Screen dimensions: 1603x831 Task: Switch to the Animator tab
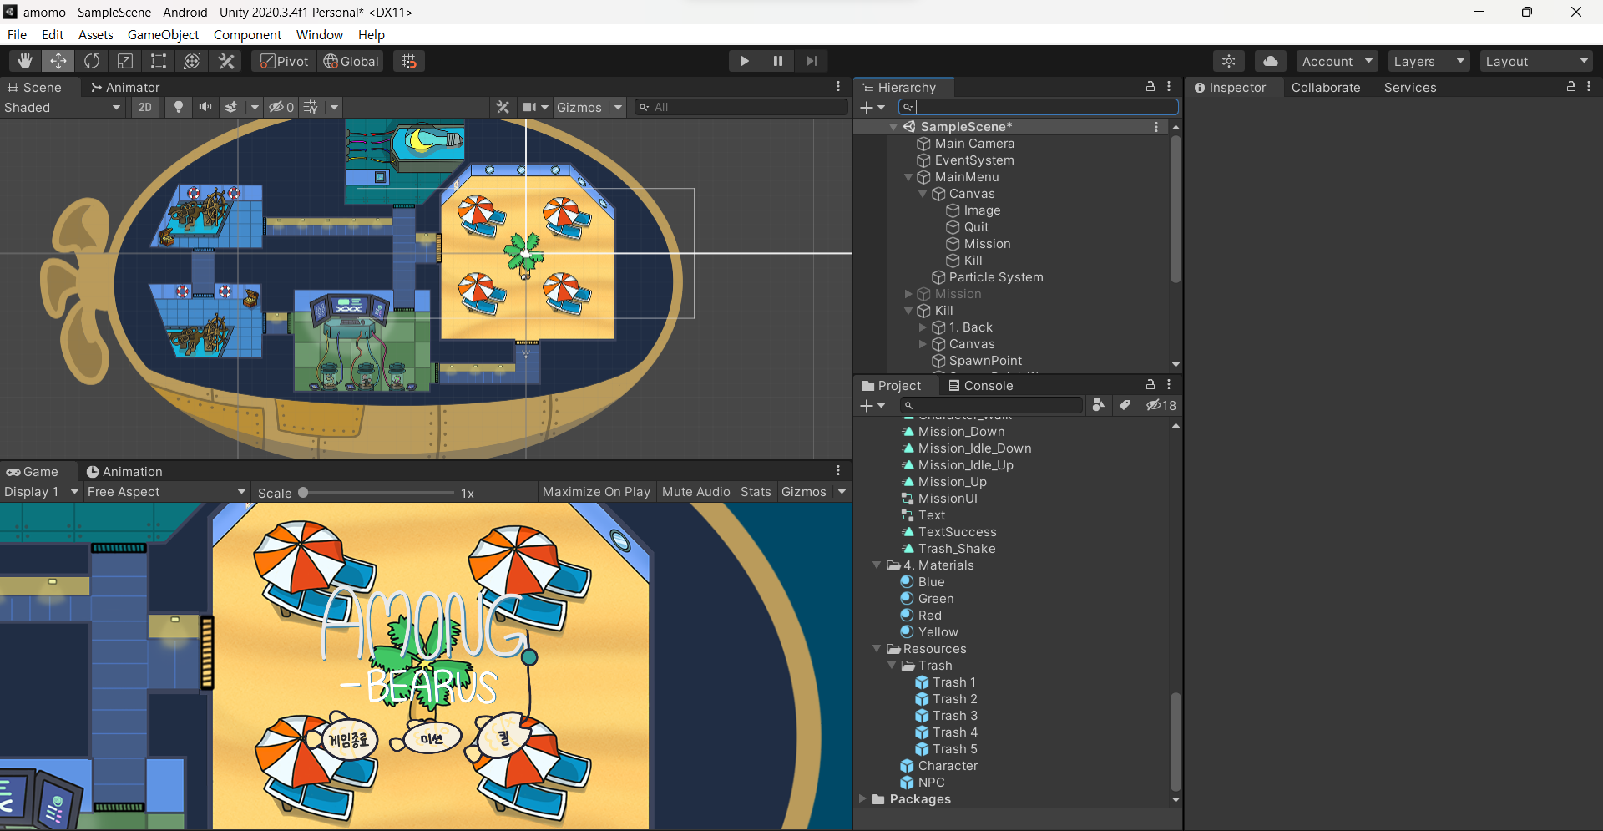[125, 87]
